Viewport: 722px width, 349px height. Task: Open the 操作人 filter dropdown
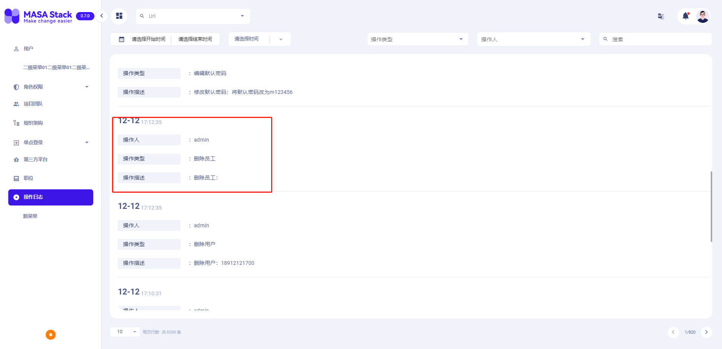pos(534,39)
